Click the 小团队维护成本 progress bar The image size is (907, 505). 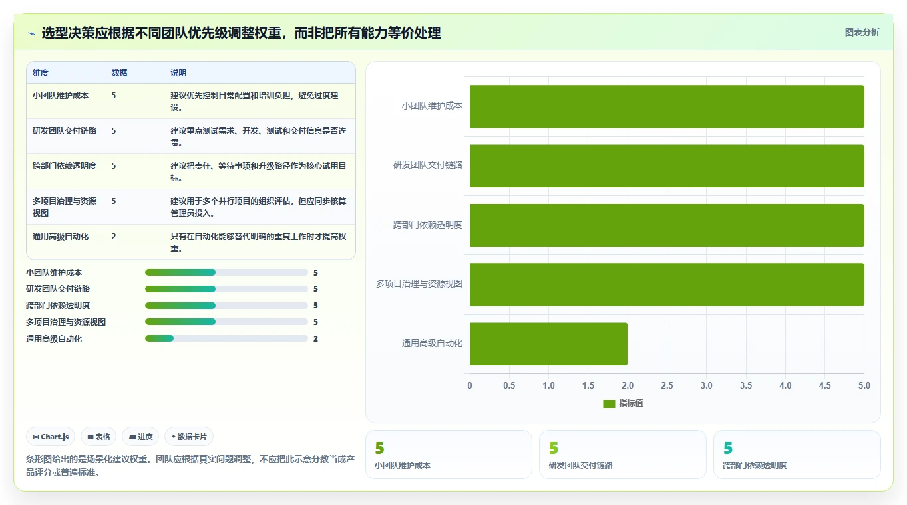226,272
